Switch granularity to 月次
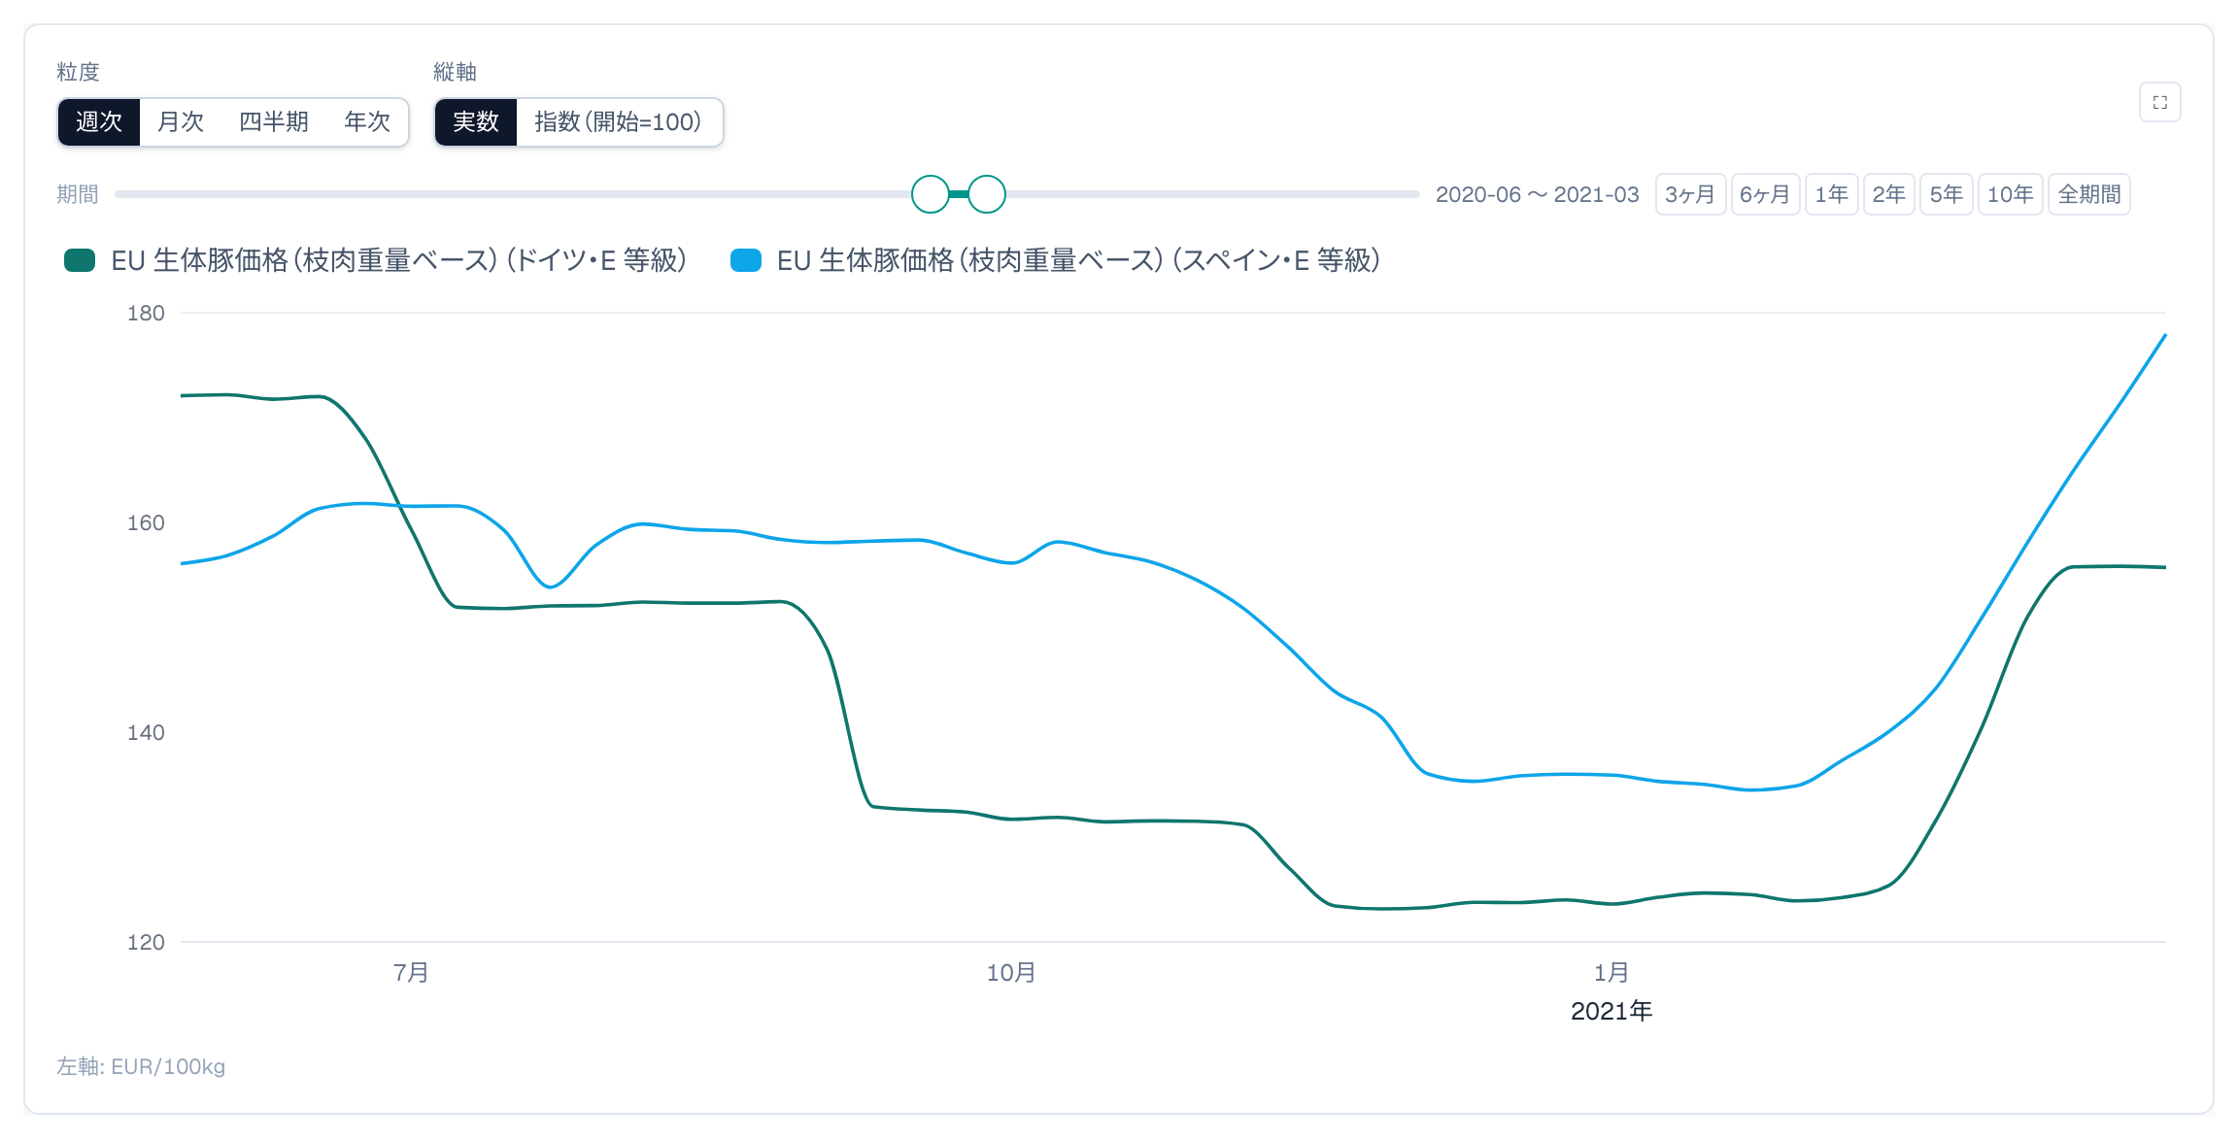The width and height of the screenshot is (2238, 1140). coord(181,122)
